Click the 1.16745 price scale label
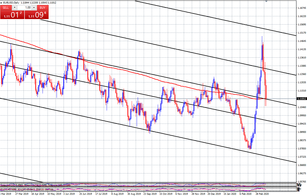Viewport: 307px width, 196px height. point(301,8)
